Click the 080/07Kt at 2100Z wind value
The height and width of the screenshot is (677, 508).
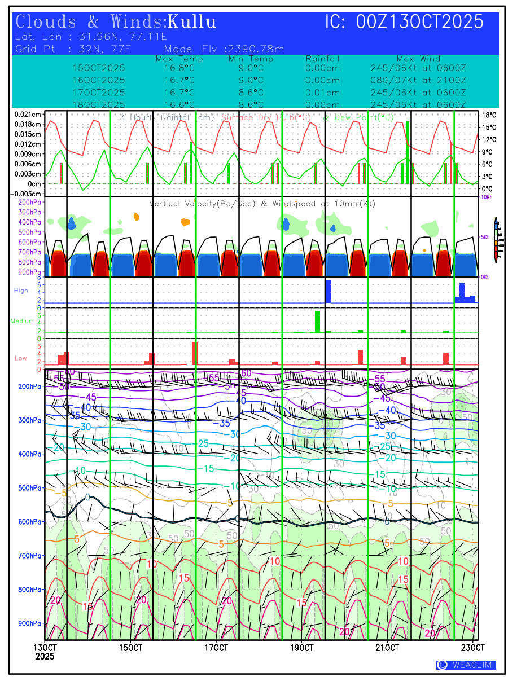coord(418,80)
